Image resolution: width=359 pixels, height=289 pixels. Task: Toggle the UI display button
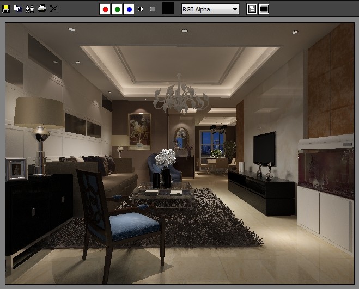click(x=264, y=9)
